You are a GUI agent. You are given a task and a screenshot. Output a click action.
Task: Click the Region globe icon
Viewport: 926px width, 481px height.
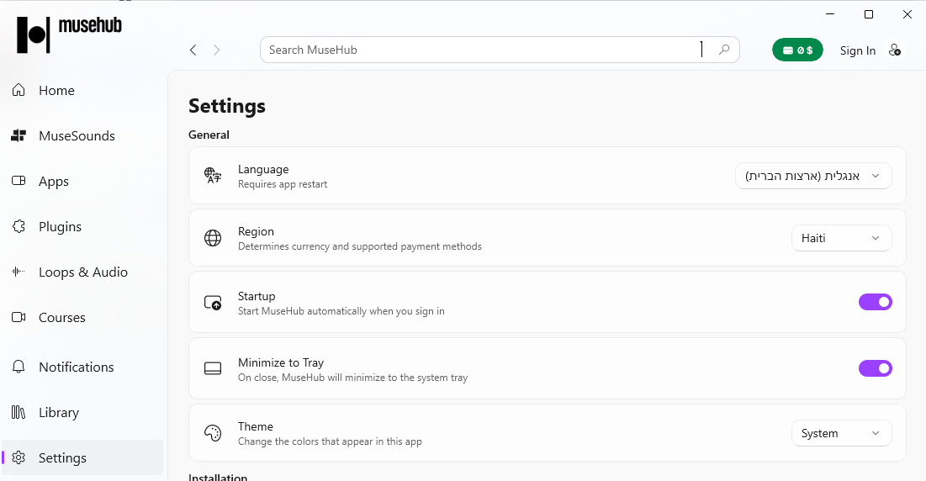coord(213,238)
